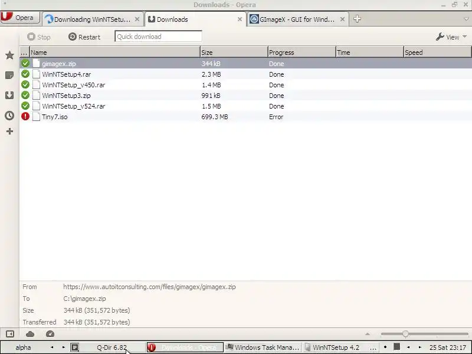Click the Q-Dir icon in taskbar
This screenshot has height=354, width=472.
[75, 348]
